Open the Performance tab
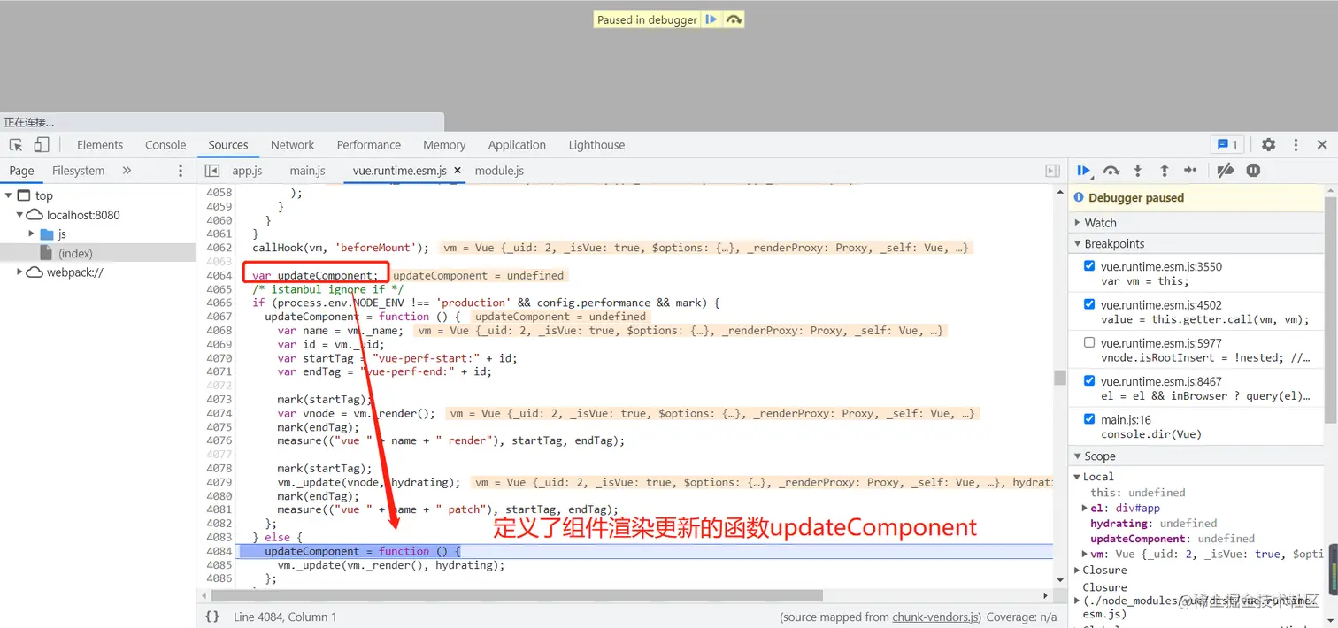The height and width of the screenshot is (628, 1338). 369,145
